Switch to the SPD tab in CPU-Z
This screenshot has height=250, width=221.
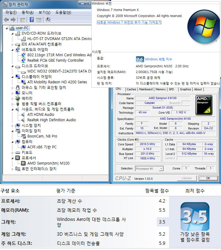pos(171,89)
